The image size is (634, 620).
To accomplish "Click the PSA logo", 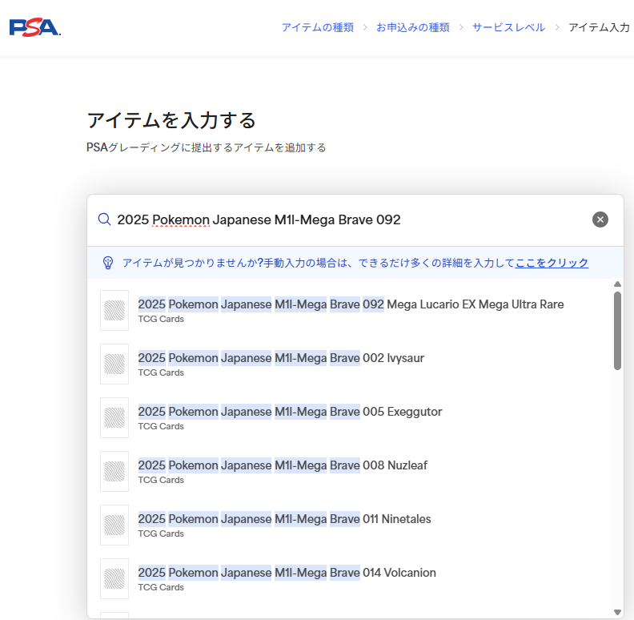I will [34, 27].
